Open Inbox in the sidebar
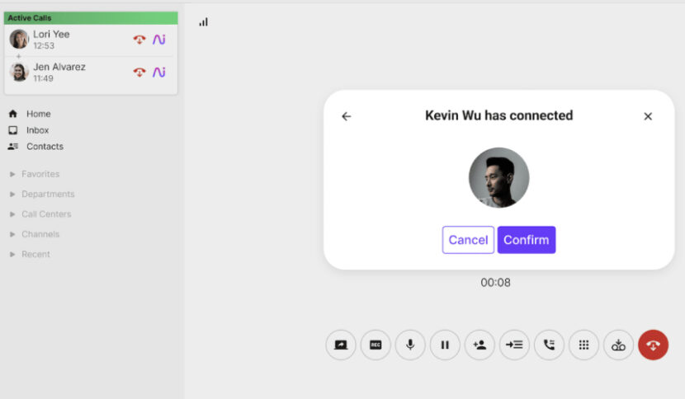685x399 pixels. pyautogui.click(x=37, y=130)
